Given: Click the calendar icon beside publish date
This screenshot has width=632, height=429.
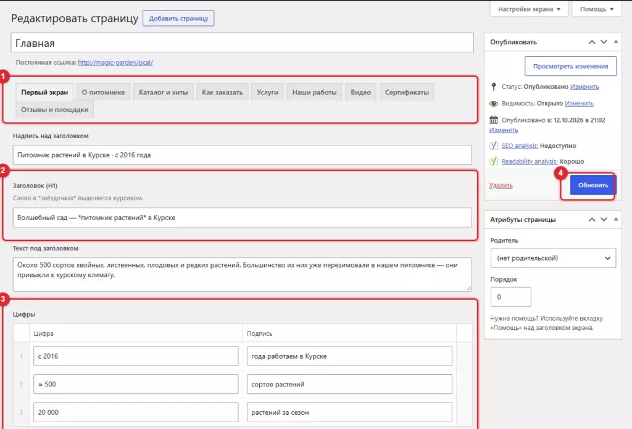Looking at the screenshot, I should point(493,120).
